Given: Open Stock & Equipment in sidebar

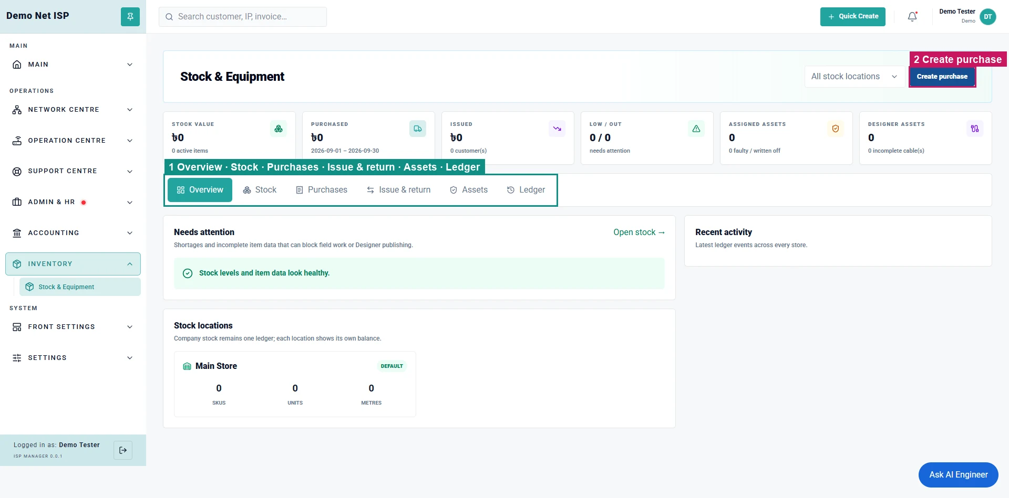Looking at the screenshot, I should [80, 287].
